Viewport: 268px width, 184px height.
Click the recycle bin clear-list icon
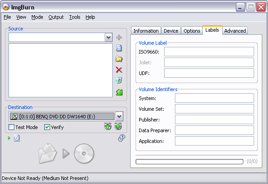(119, 80)
